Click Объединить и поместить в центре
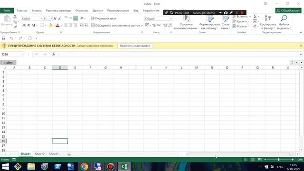 115,25
